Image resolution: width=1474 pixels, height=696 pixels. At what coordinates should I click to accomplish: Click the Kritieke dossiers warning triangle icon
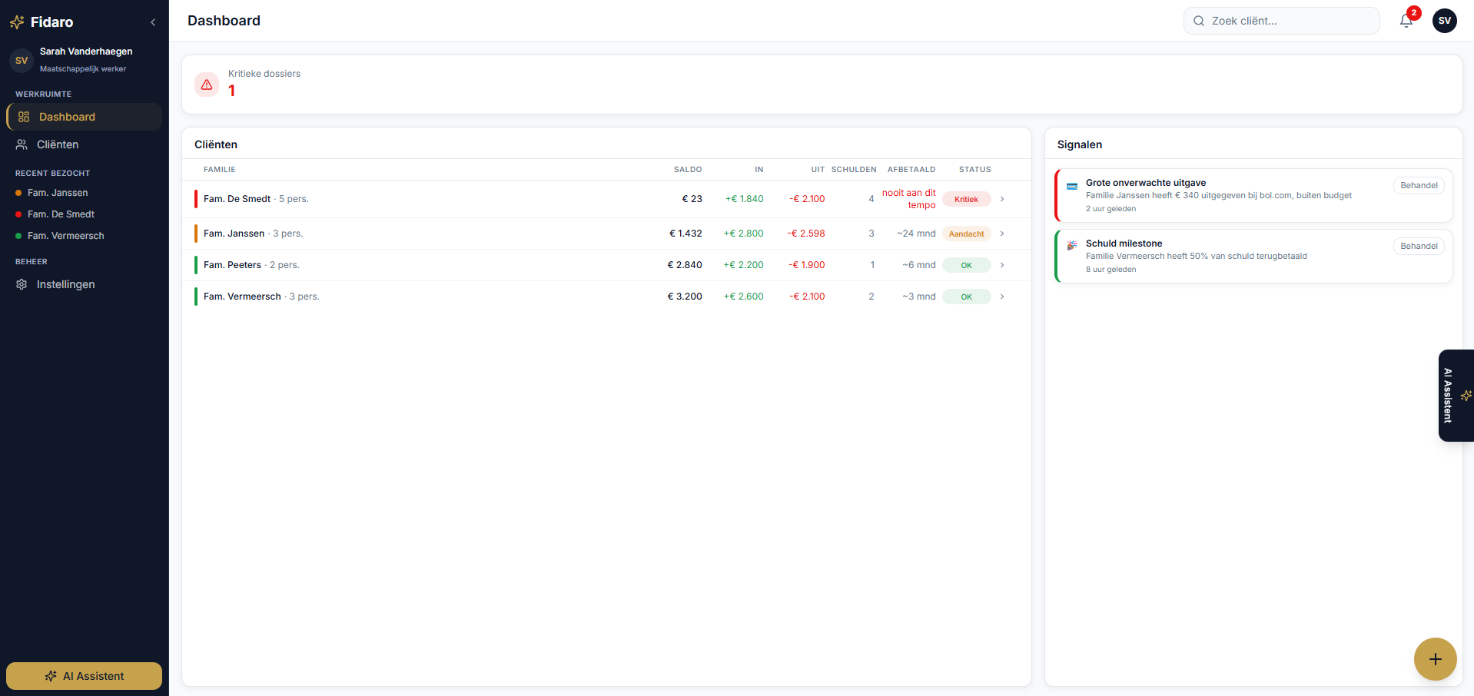[x=206, y=85]
